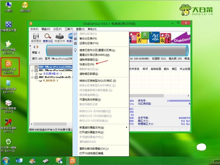The height and width of the screenshot is (165, 220).
Task: Select HD1 VMware disk tree item
Action: (x=56, y=70)
